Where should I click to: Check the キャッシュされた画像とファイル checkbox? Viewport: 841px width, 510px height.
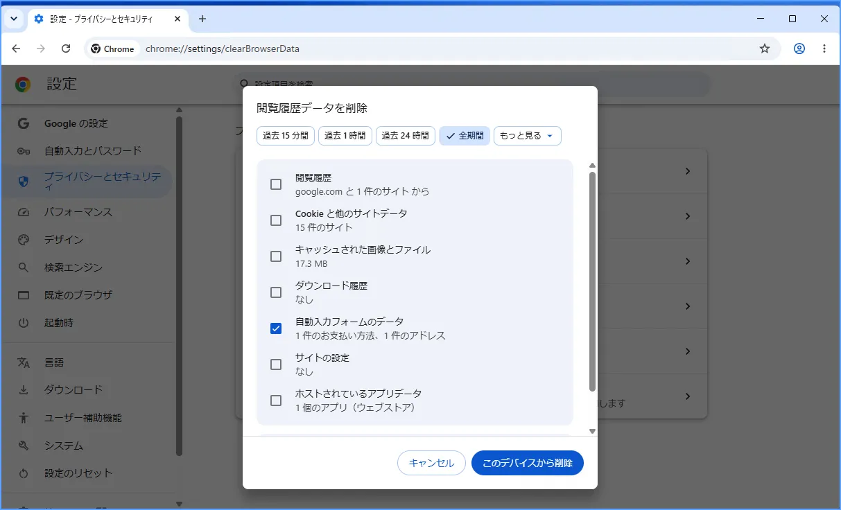(x=276, y=256)
